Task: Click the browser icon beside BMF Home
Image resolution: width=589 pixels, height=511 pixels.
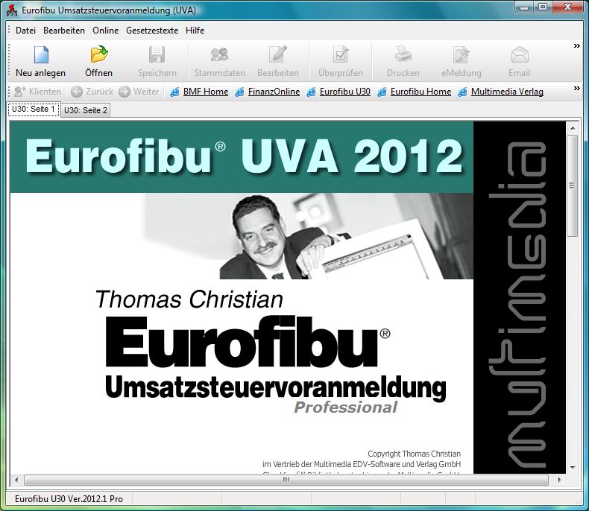Action: tap(174, 92)
